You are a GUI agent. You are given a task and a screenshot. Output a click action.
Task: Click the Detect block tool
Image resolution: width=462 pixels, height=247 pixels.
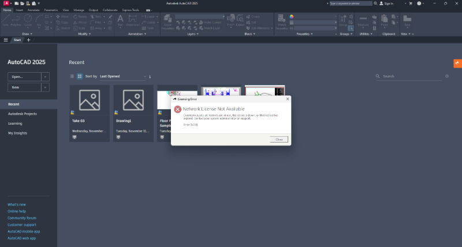[x=240, y=21]
